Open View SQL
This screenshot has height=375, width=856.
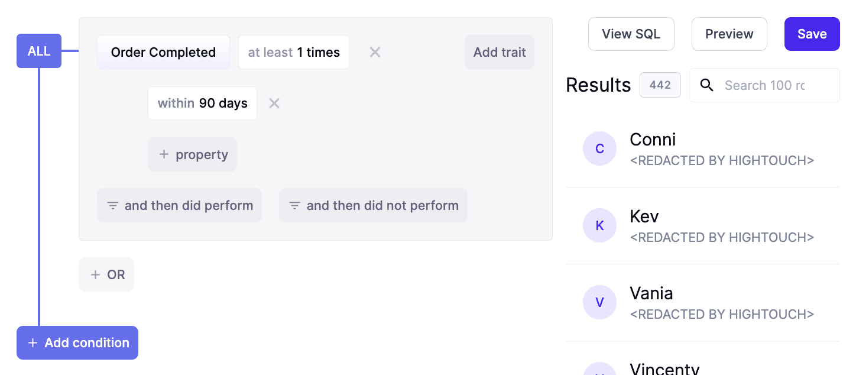point(631,34)
